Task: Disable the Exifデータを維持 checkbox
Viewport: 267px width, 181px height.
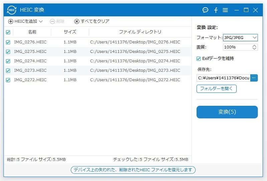Action: pyautogui.click(x=199, y=59)
